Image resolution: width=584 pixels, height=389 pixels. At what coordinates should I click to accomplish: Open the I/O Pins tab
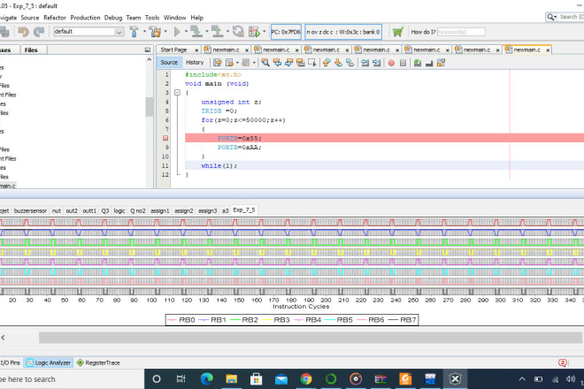click(x=11, y=362)
